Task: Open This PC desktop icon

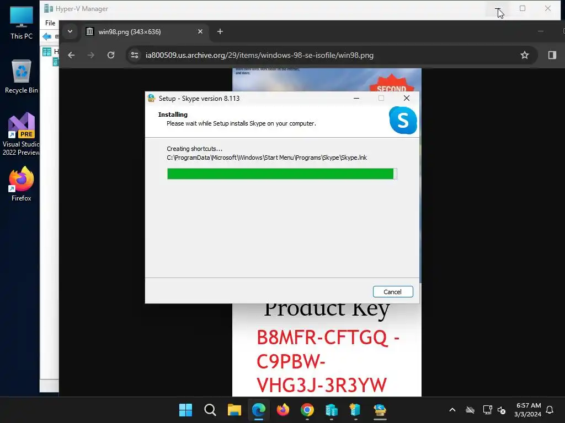Action: click(22, 22)
